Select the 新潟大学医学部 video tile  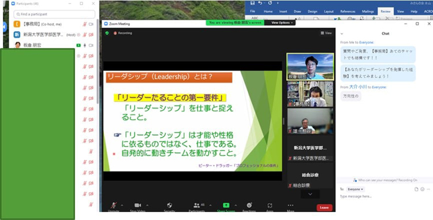tap(310, 149)
